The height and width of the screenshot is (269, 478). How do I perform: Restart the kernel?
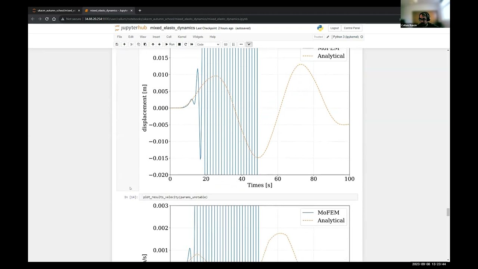[x=186, y=44]
